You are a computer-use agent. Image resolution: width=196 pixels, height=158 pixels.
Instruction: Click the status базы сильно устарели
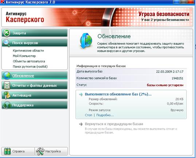pos(165,85)
